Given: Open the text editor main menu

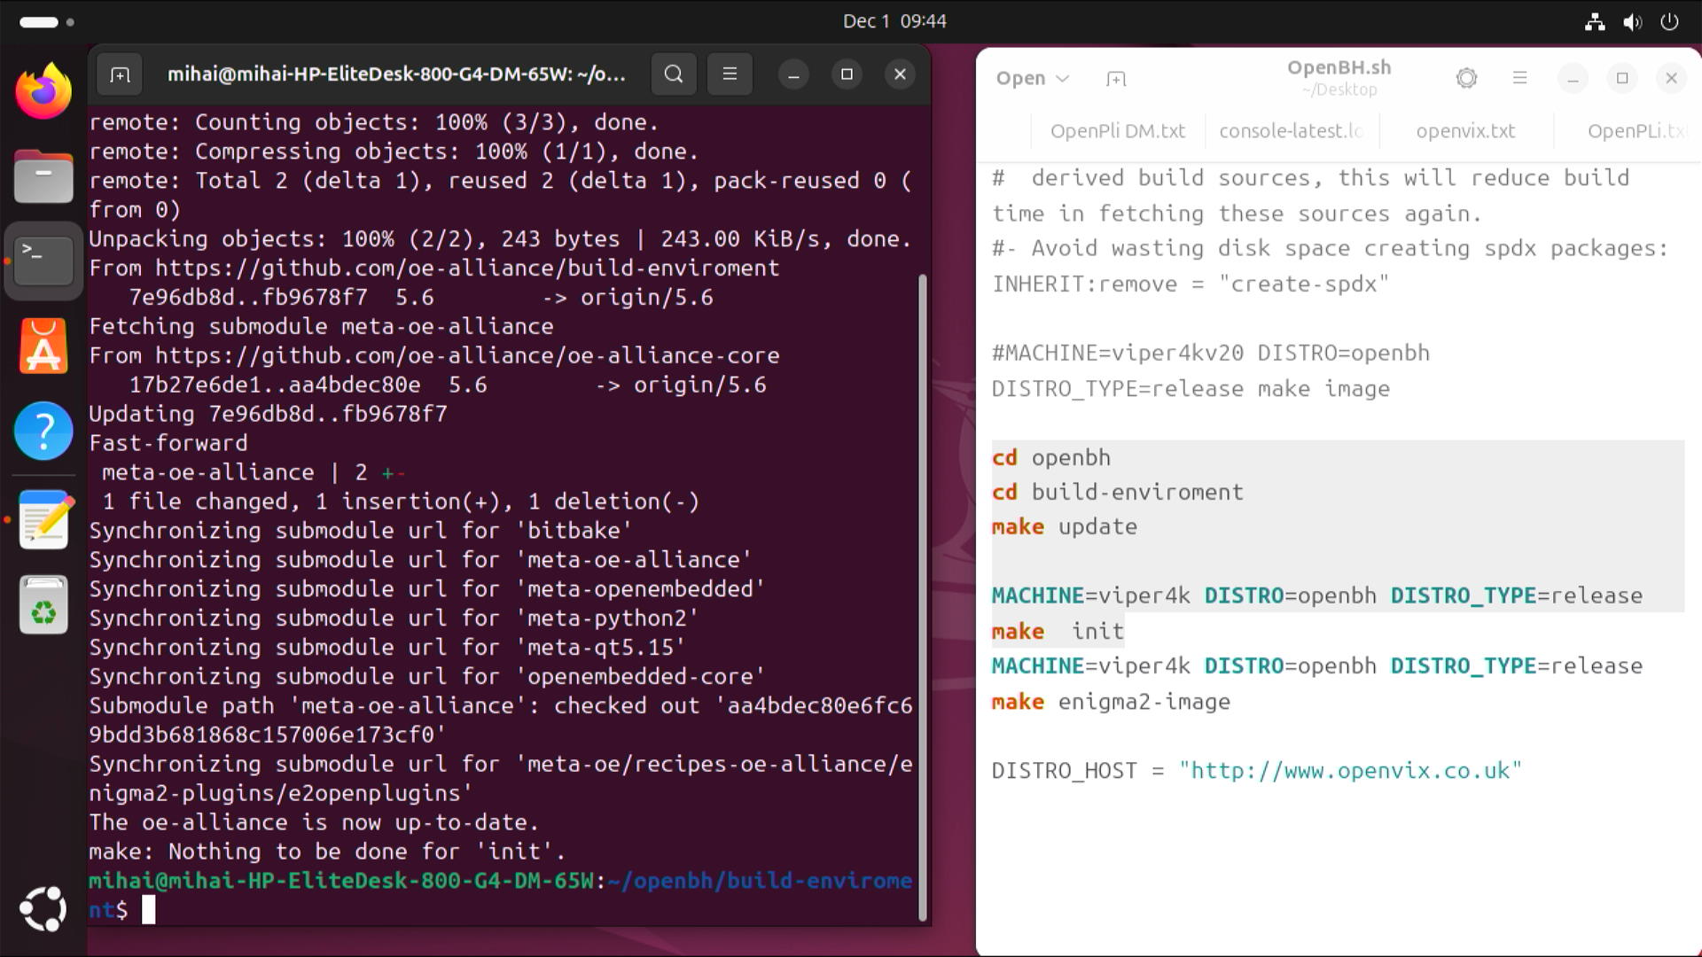Looking at the screenshot, I should (x=1519, y=78).
